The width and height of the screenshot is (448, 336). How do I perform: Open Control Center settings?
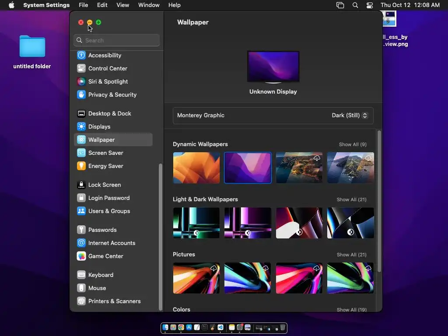pyautogui.click(x=113, y=68)
